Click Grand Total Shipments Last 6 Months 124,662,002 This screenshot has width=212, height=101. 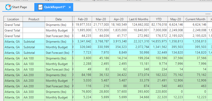[139, 25]
